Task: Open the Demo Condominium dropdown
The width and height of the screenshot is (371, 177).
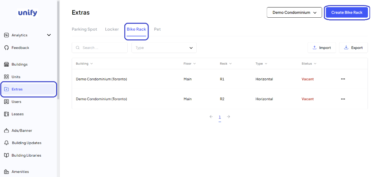Action: [x=294, y=13]
